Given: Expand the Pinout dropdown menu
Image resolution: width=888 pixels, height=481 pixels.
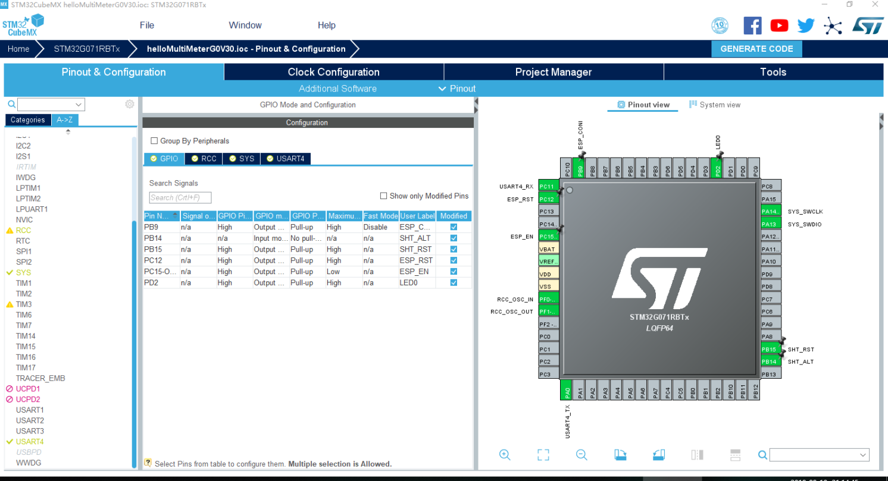Looking at the screenshot, I should pyautogui.click(x=456, y=89).
